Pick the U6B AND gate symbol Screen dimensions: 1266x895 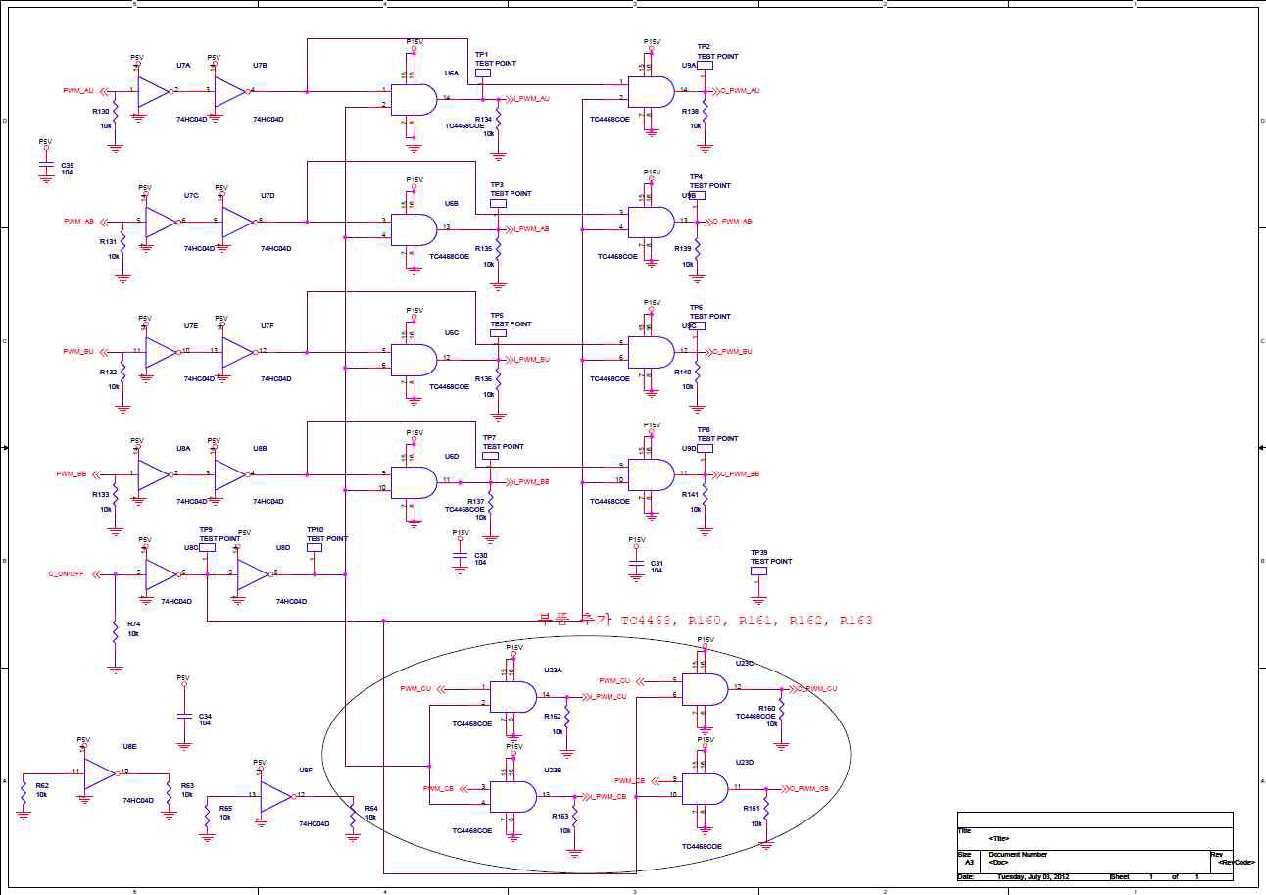click(x=413, y=228)
